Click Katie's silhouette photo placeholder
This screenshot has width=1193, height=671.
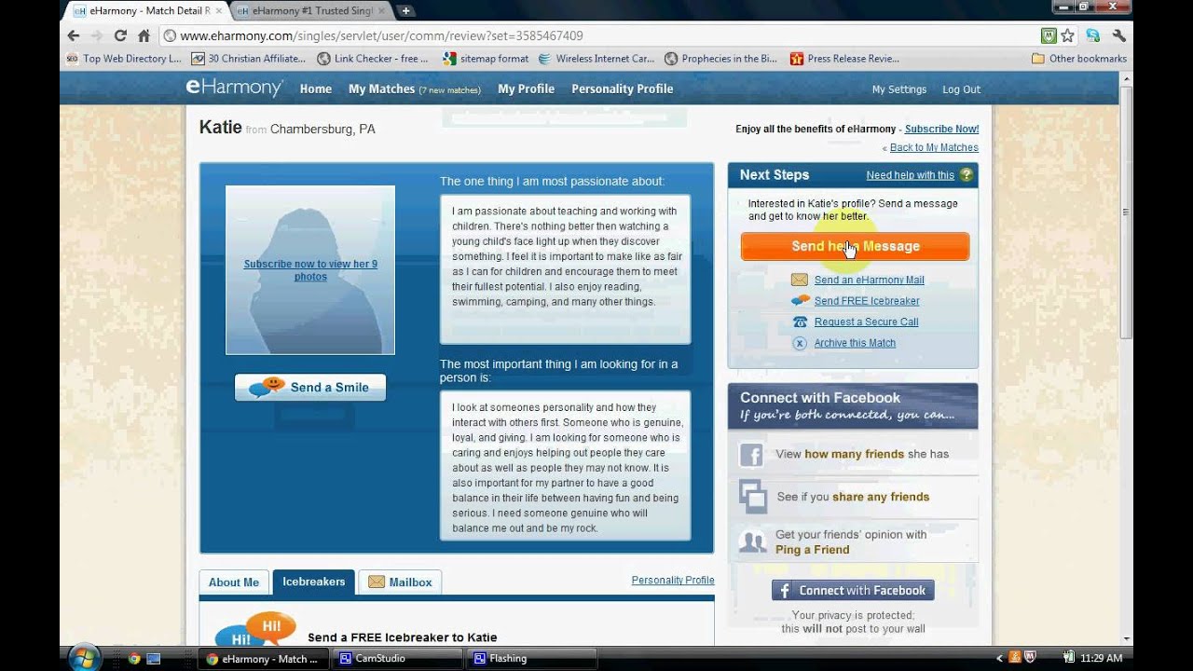[310, 270]
